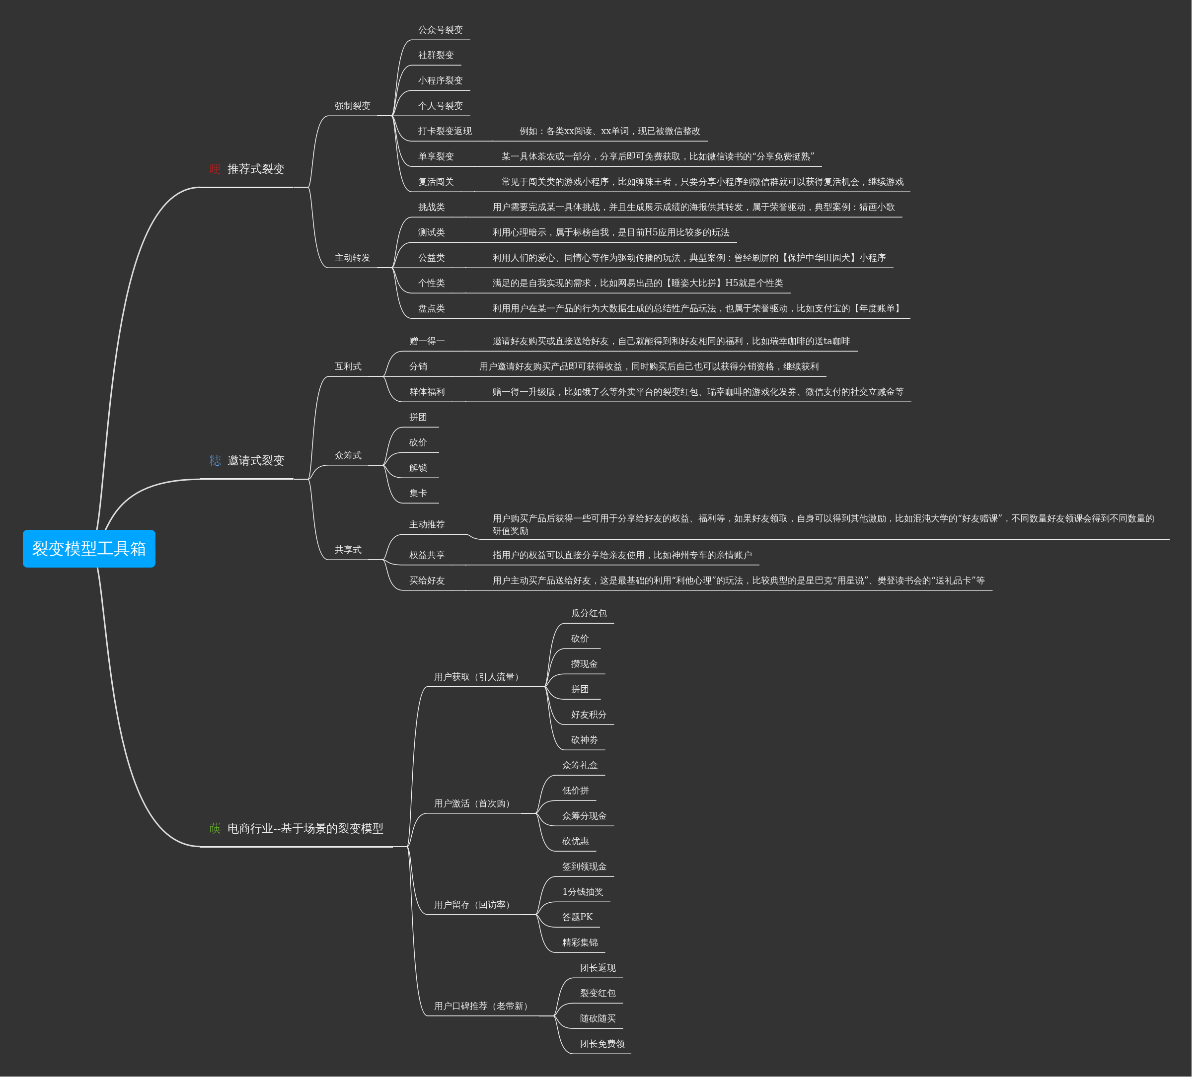This screenshot has width=1199, height=1083.
Task: Click the blue marker icon beside 邀请式裂变
Action: point(215,460)
